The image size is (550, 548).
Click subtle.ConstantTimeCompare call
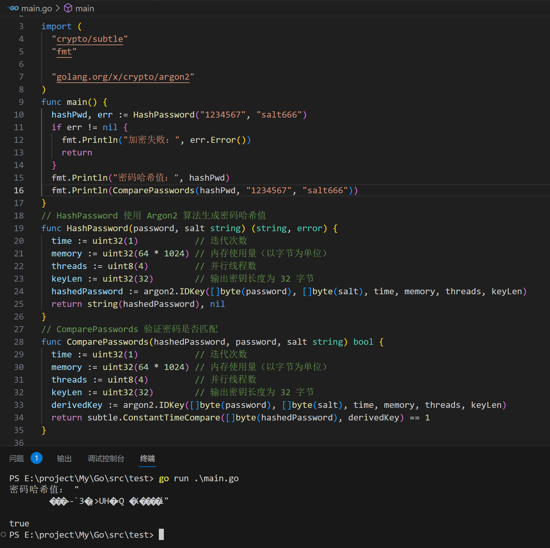[x=154, y=418]
